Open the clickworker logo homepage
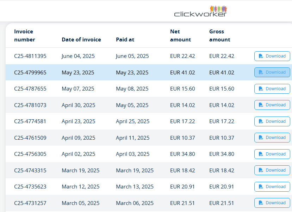Viewport: 292px width, 212px height. (200, 11)
